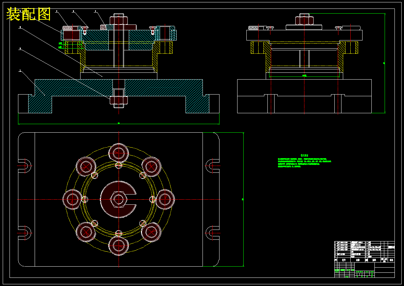Image resolution: width=404 pixels, height=286 pixels.
Task: Pick the upper-right bolt hole on the flange circle
Action: click(151, 167)
